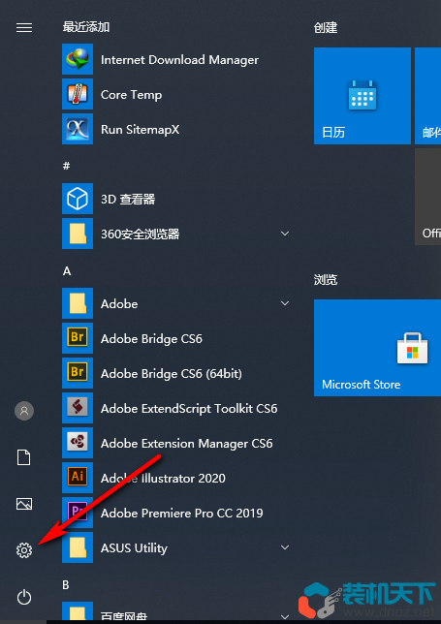441x624 pixels.
Task: Click the ASUS Utility folder icon
Action: coord(78,547)
